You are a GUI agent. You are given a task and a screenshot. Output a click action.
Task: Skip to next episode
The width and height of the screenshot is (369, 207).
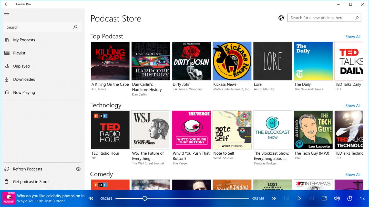point(312,198)
